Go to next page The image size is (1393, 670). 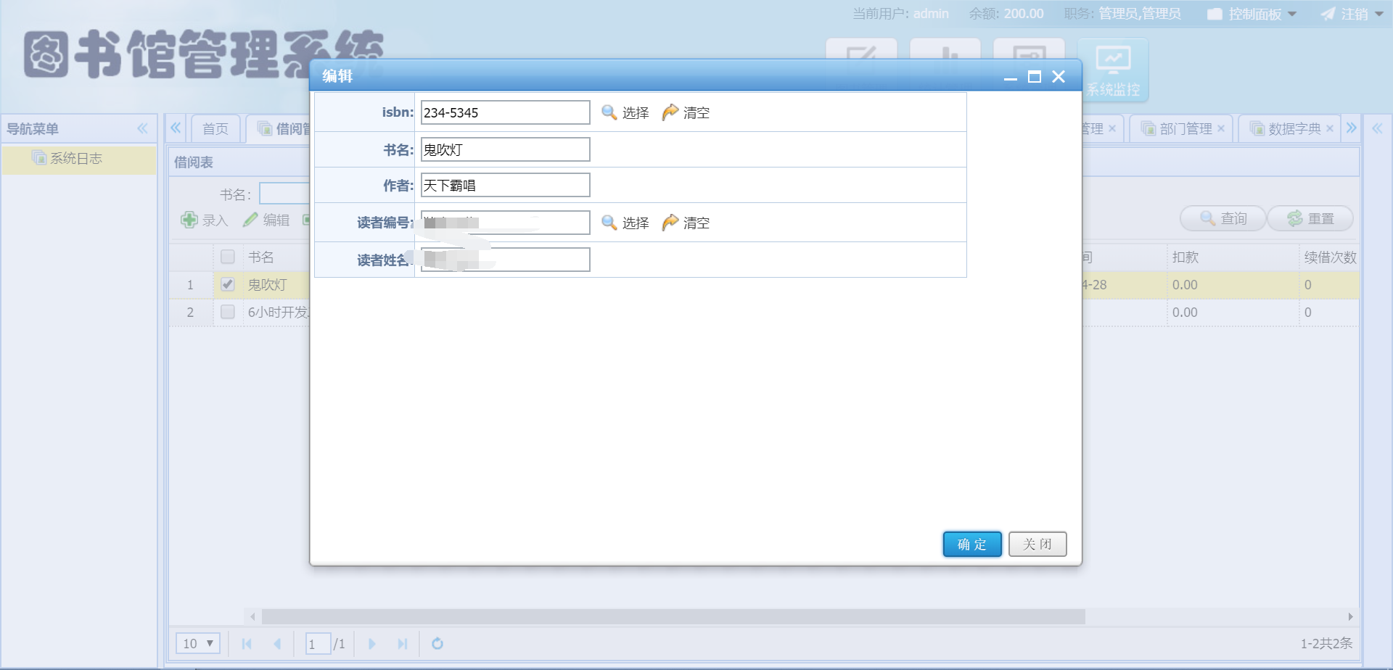point(371,643)
